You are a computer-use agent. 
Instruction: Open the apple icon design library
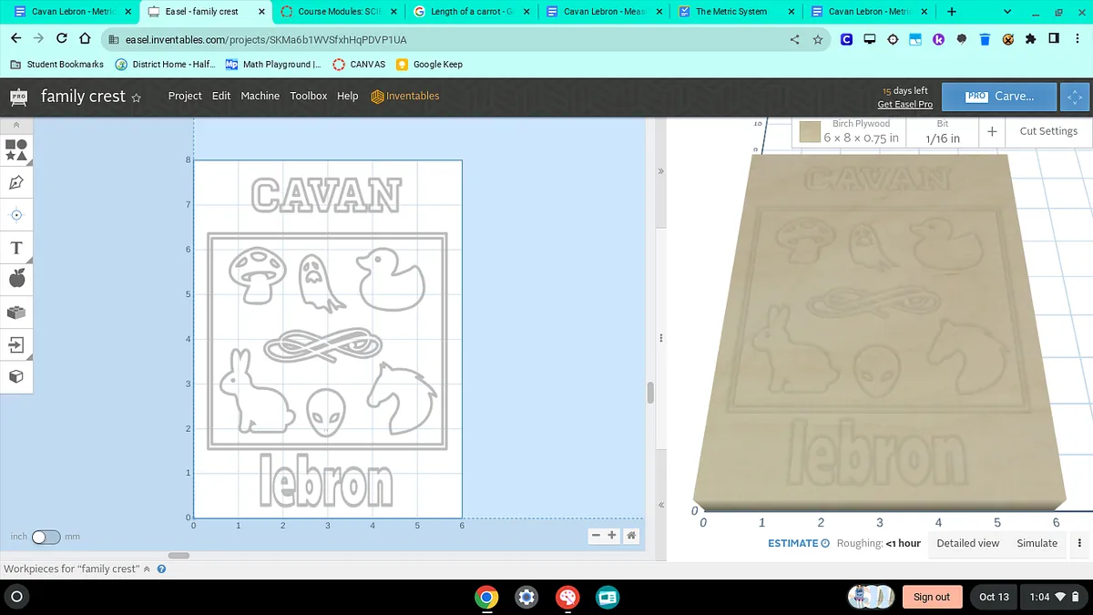(x=16, y=280)
